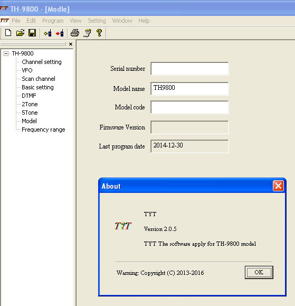Save using the floppy disk icon
This screenshot has height=306, width=295.
32,33
